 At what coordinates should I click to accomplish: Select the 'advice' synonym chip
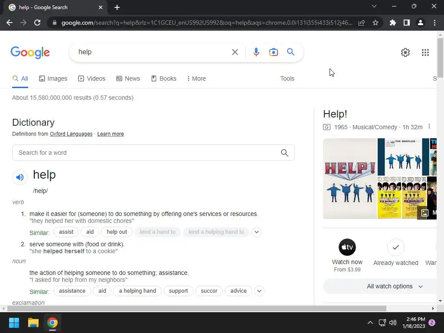[238, 291]
